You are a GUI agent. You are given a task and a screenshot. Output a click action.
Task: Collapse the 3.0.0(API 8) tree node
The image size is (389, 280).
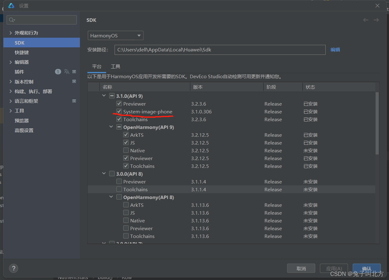104,173
